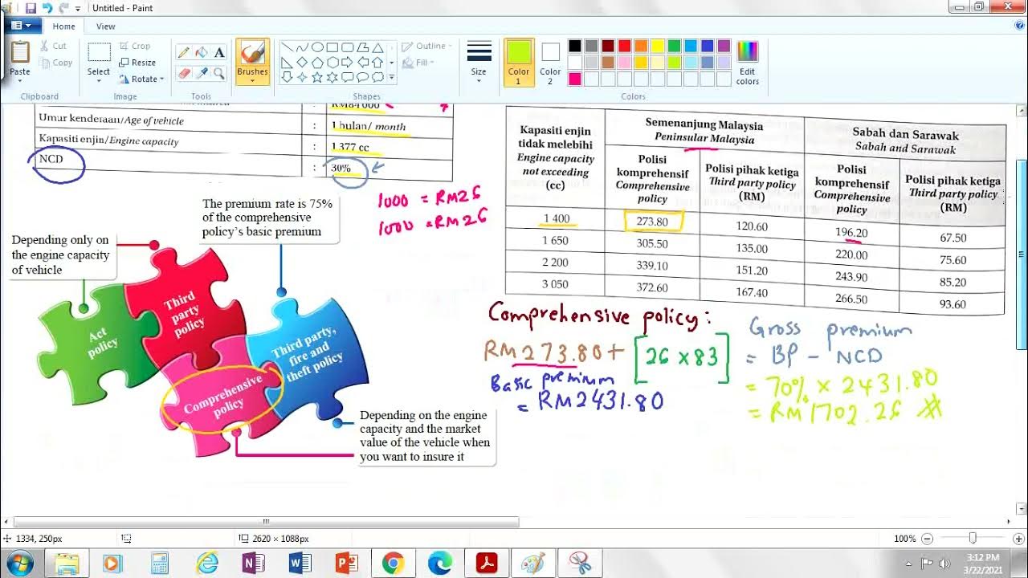Click the Copy button

coord(56,63)
